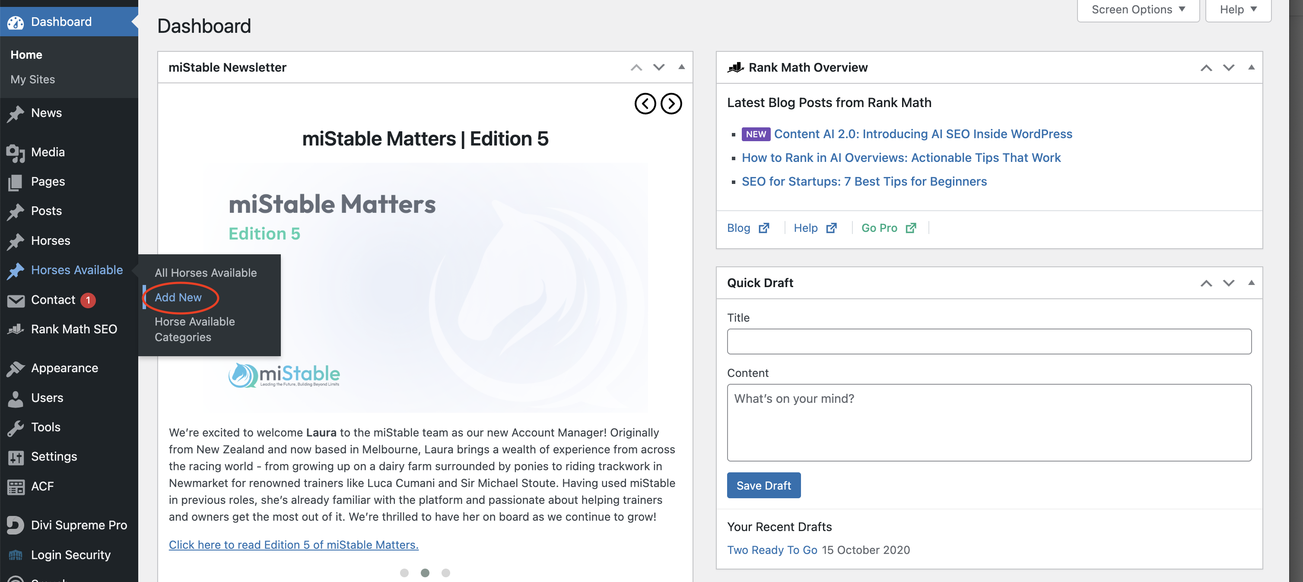Open the Content AI 2.0 blog post link
The height and width of the screenshot is (582, 1303).
[x=923, y=134]
